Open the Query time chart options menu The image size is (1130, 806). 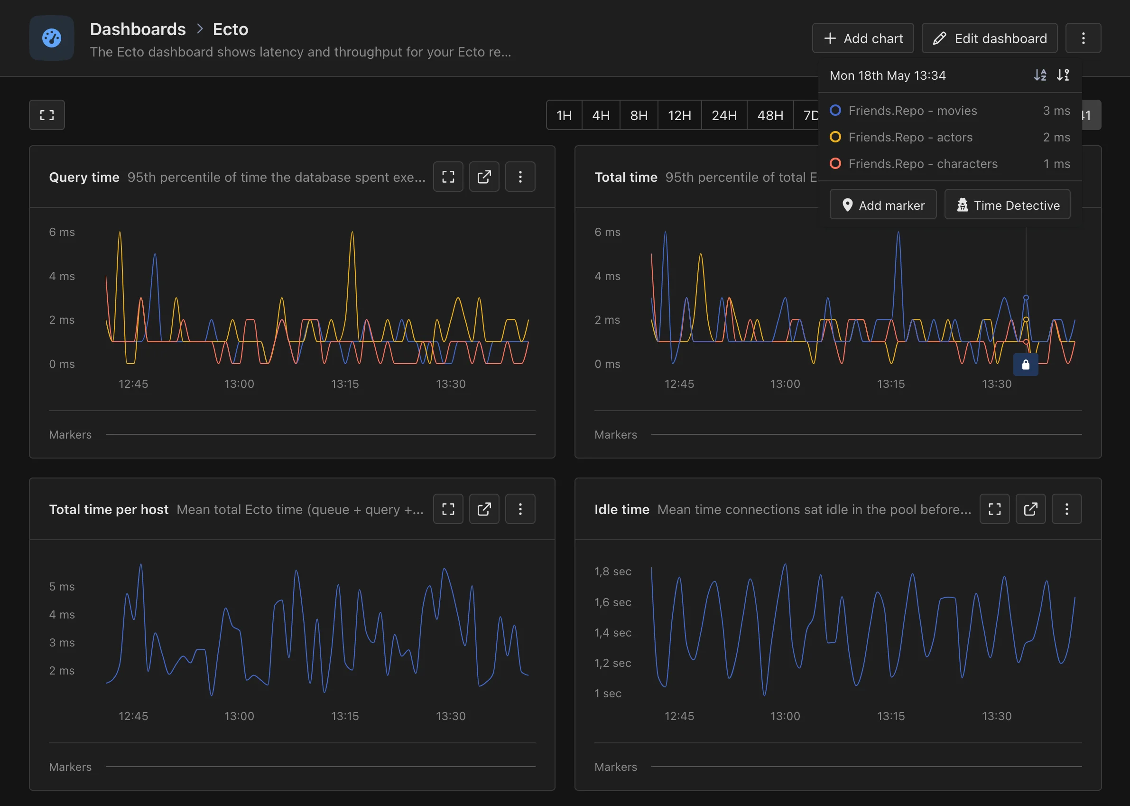pos(520,177)
